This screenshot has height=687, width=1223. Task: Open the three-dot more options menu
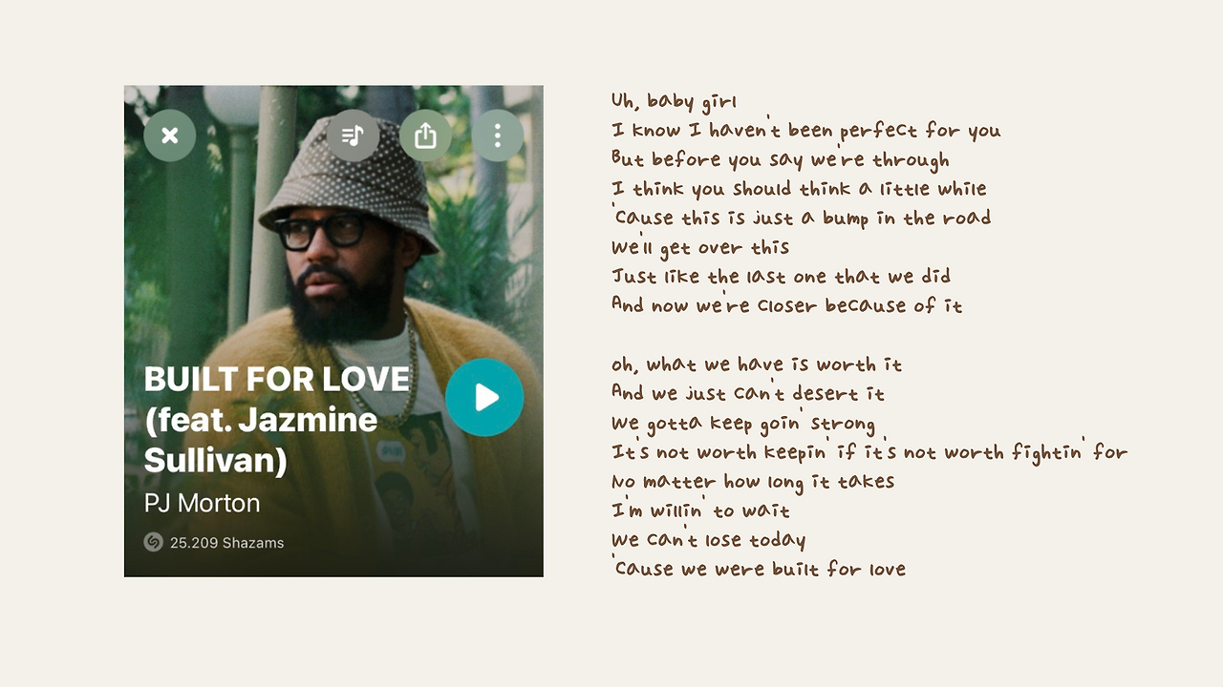click(497, 135)
